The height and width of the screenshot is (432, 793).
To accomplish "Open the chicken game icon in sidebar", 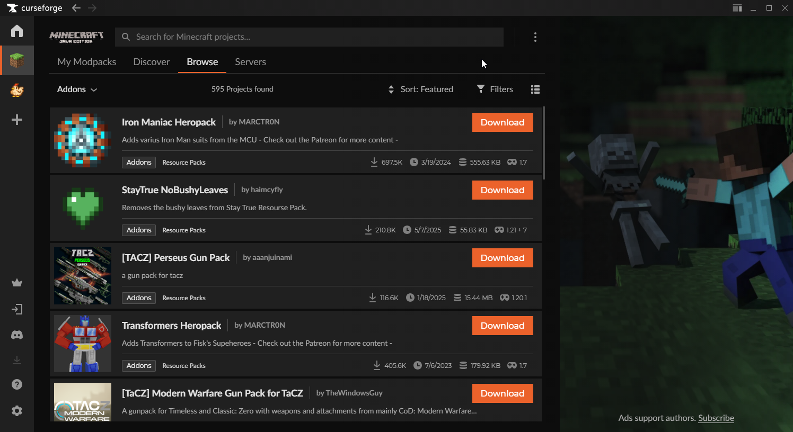I will (x=17, y=90).
